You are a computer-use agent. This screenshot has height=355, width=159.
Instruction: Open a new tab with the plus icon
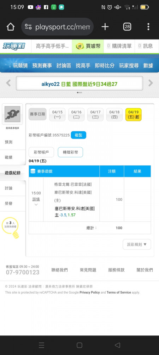click(105, 27)
